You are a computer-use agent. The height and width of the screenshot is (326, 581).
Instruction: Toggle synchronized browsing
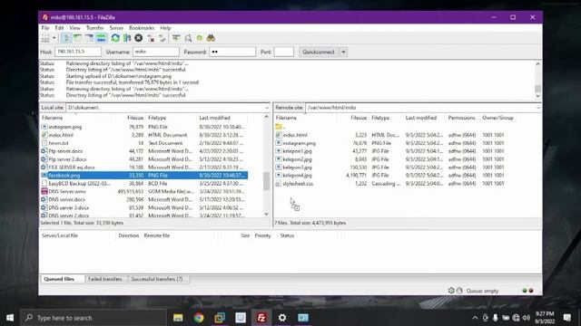(200, 38)
